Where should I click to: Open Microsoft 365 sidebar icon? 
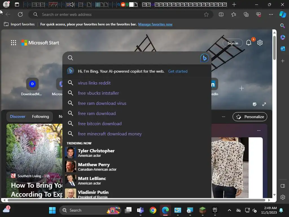(x=283, y=37)
